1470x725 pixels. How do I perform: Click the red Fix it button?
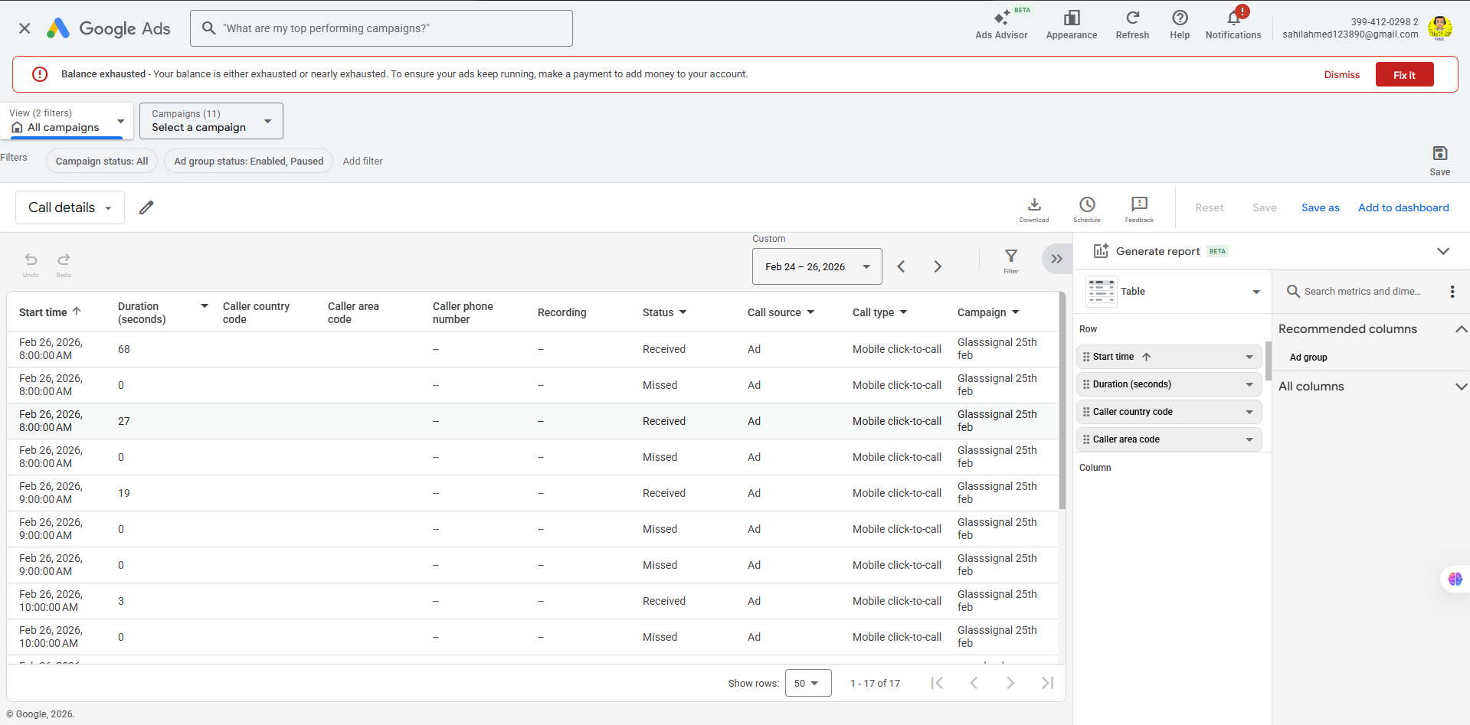coord(1403,75)
